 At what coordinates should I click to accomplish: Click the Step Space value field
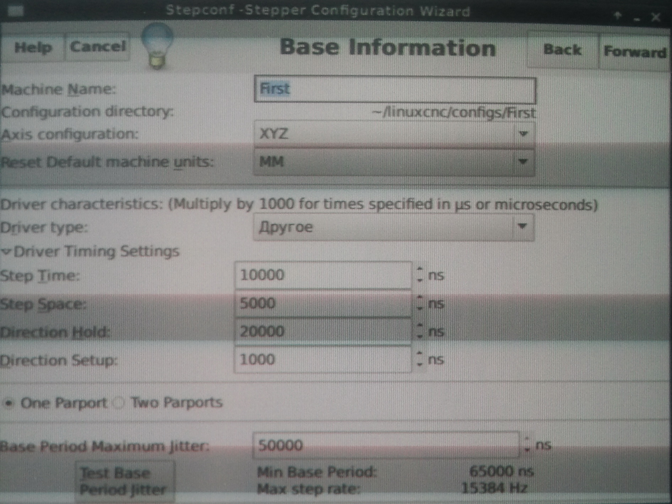pyautogui.click(x=323, y=303)
